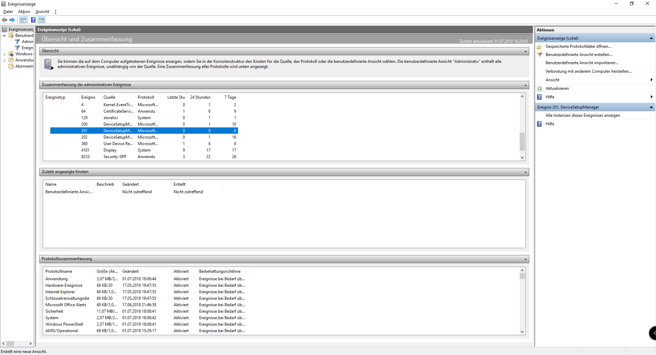The height and width of the screenshot is (355, 656).
Task: Go back using the toolbar back arrow
Action: pyautogui.click(x=4, y=20)
